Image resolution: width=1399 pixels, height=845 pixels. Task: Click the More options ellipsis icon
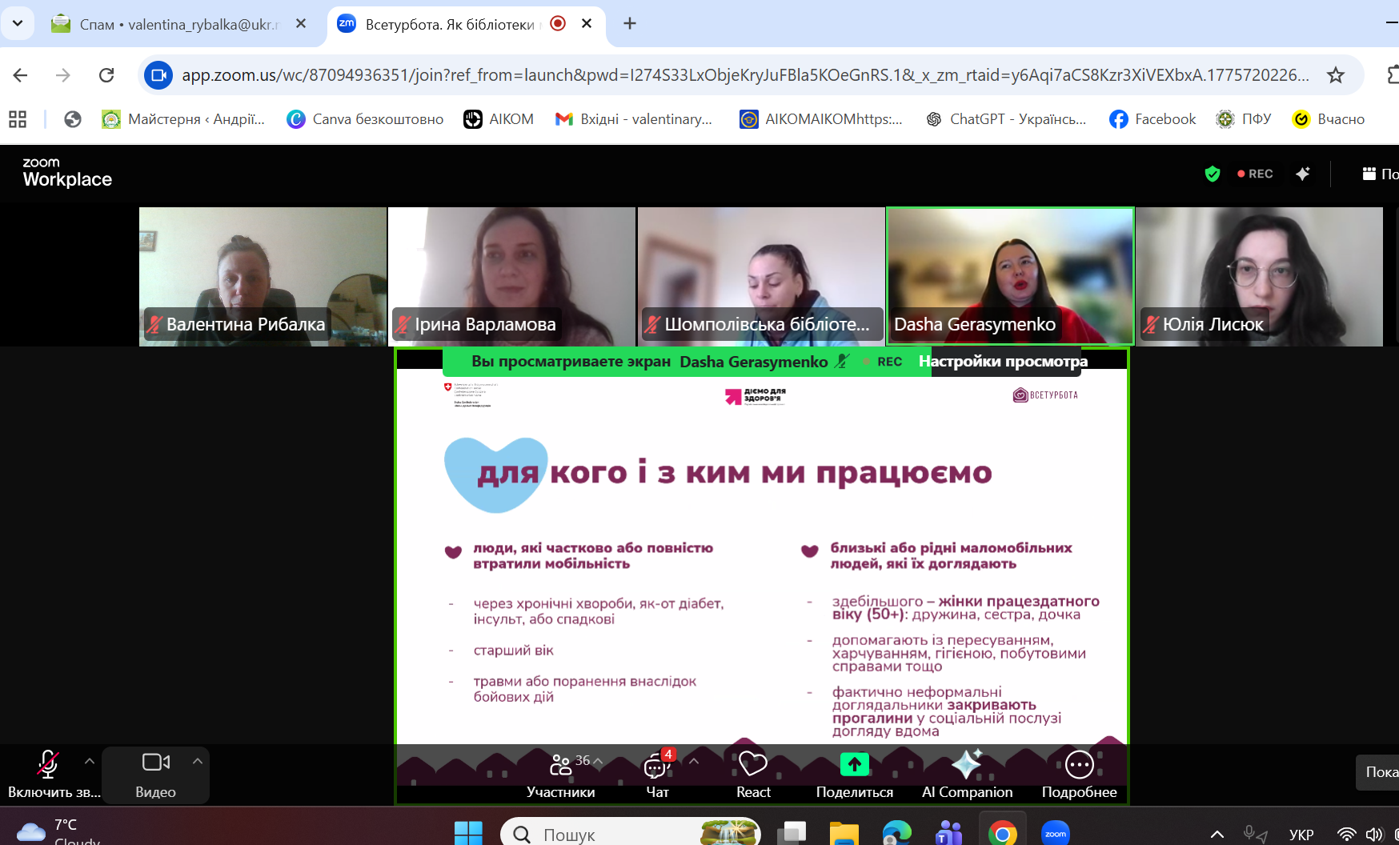click(x=1079, y=766)
